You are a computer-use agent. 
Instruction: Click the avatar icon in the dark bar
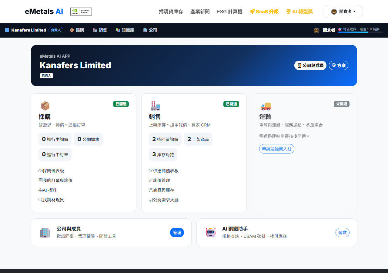click(x=316, y=30)
